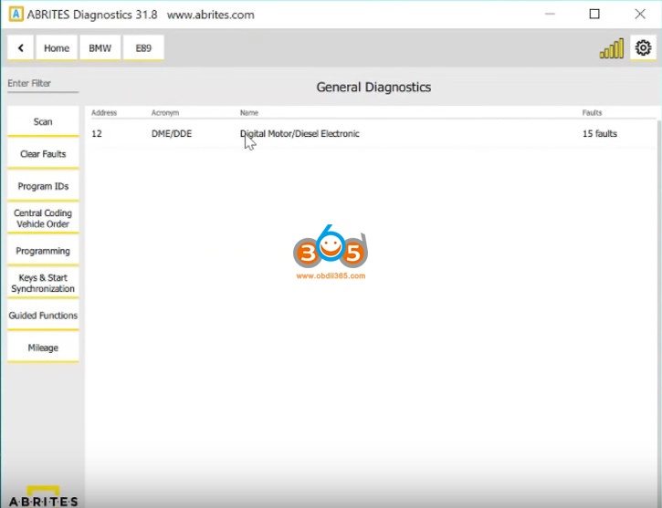
Task: Start a module Scan
Action: click(43, 121)
